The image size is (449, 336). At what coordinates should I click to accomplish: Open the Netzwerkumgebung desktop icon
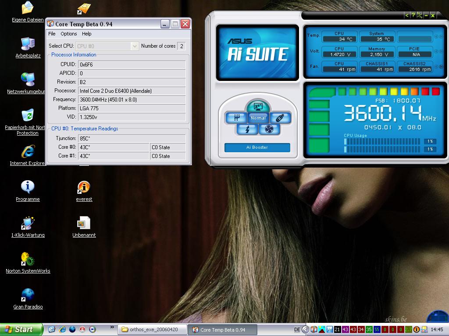(26, 84)
